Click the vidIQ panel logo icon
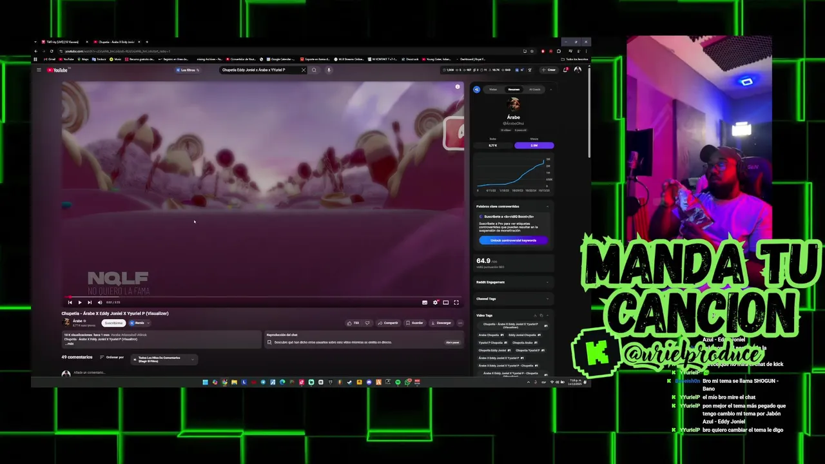This screenshot has height=464, width=825. [x=476, y=90]
